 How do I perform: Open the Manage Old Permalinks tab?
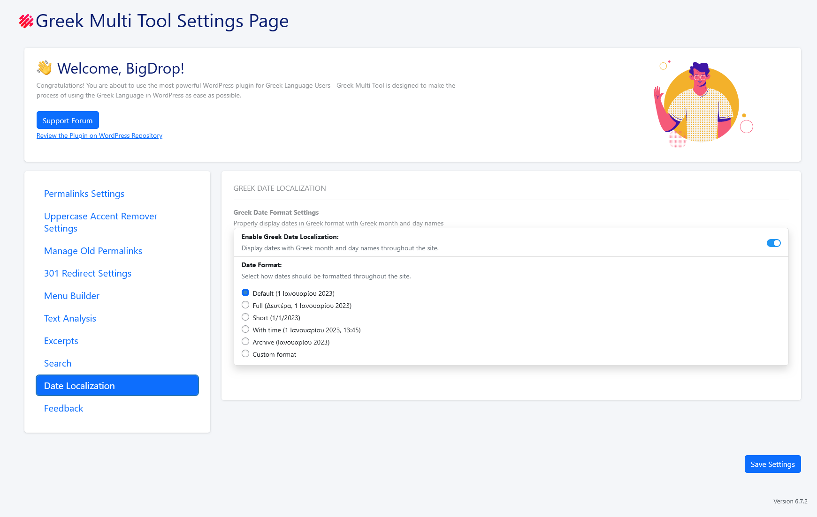(x=93, y=251)
